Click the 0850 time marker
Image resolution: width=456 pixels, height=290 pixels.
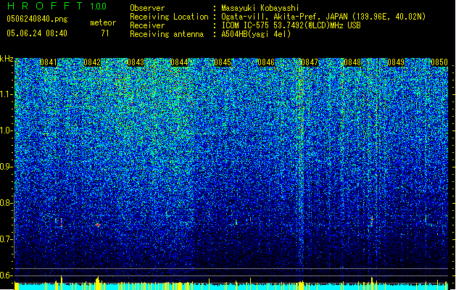[x=439, y=62]
